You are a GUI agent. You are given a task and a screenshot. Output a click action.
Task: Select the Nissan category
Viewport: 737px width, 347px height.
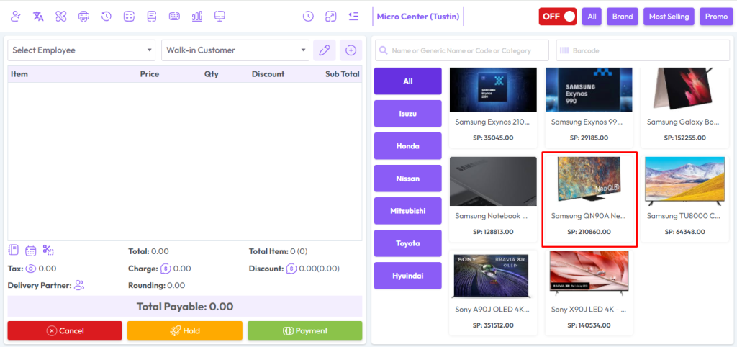coord(407,179)
